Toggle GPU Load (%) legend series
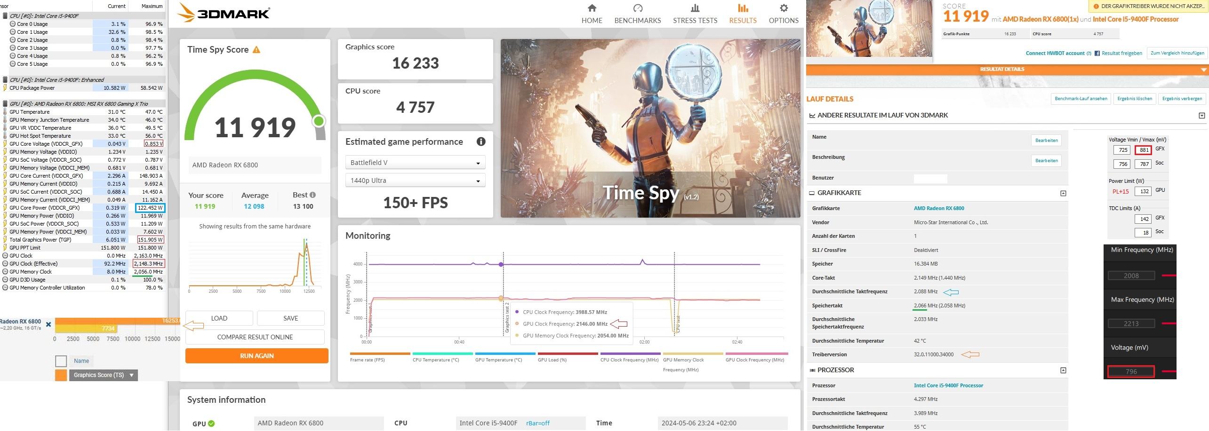Viewport: 1209px width, 431px height. 568,357
